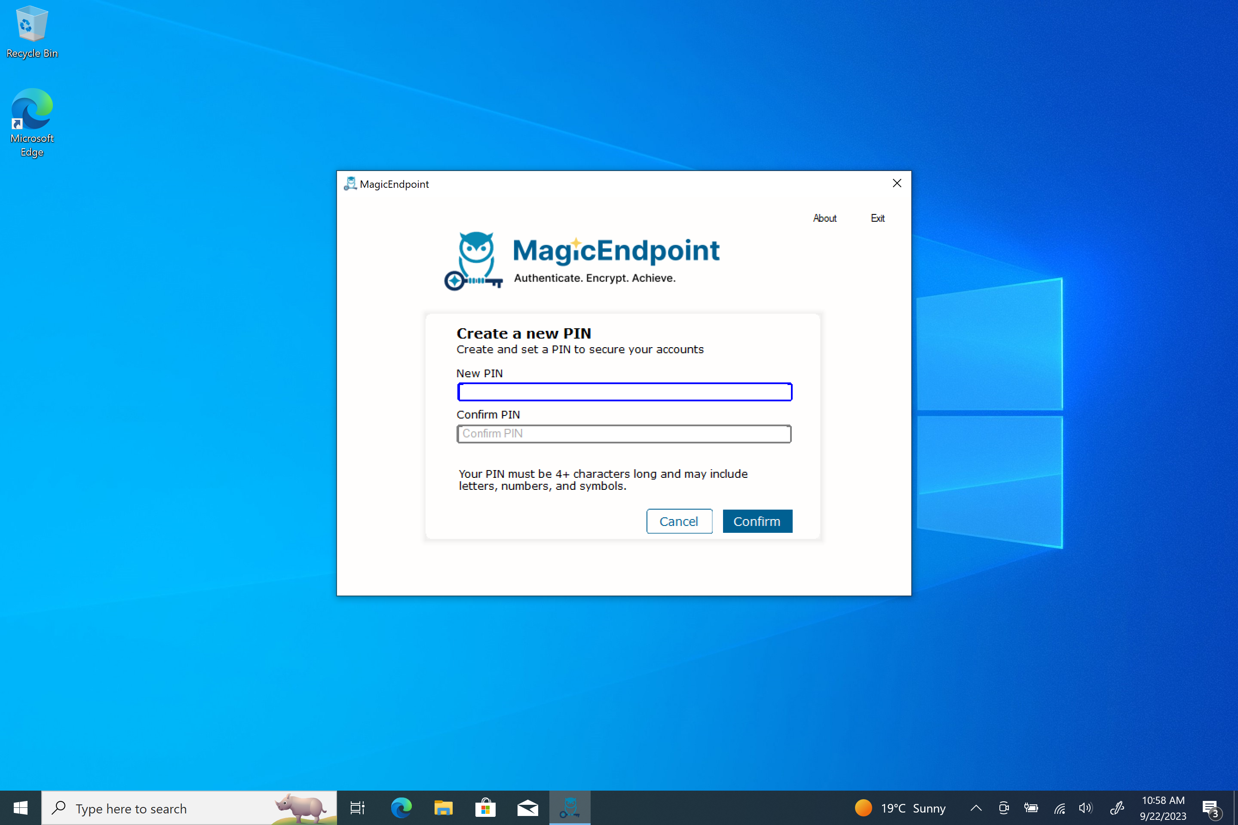Open MagicEndpoint from the taskbar owl icon
This screenshot has width=1238, height=825.
point(570,808)
